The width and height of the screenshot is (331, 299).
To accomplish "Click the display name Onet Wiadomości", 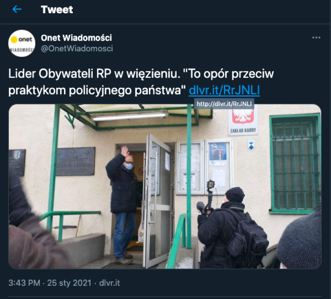I will (x=76, y=38).
